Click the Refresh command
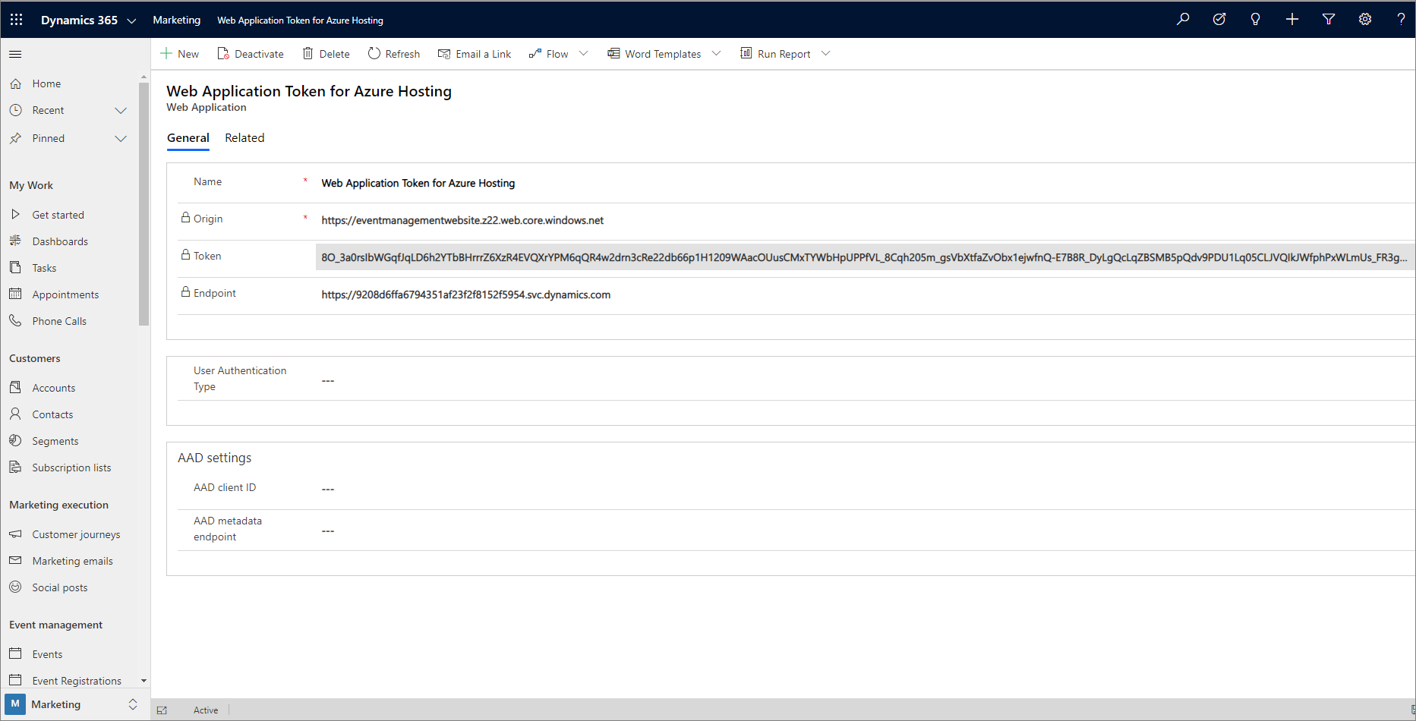Screen dimensions: 1416x721 tap(394, 54)
